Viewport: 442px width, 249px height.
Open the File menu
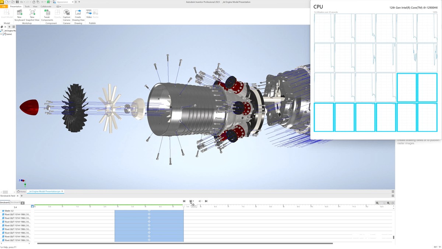pos(4,7)
